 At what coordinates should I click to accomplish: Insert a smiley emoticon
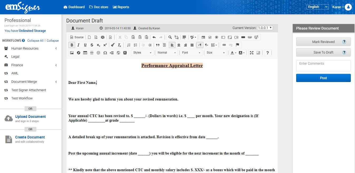pos(98,53)
